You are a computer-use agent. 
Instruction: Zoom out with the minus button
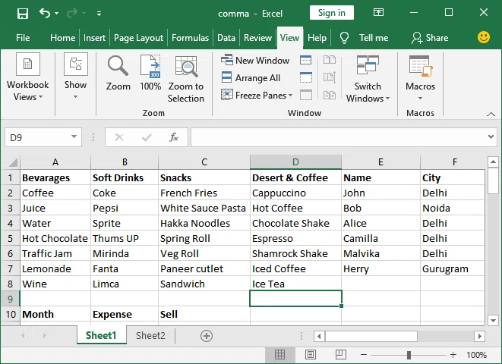[x=363, y=355]
